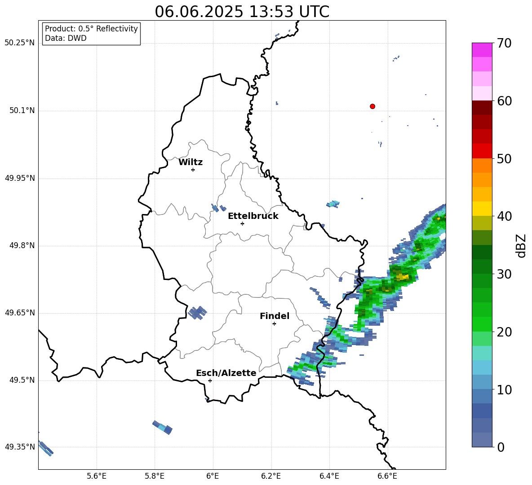Click the bright red colorbar segment above 50
The image size is (532, 485).
tap(482, 151)
